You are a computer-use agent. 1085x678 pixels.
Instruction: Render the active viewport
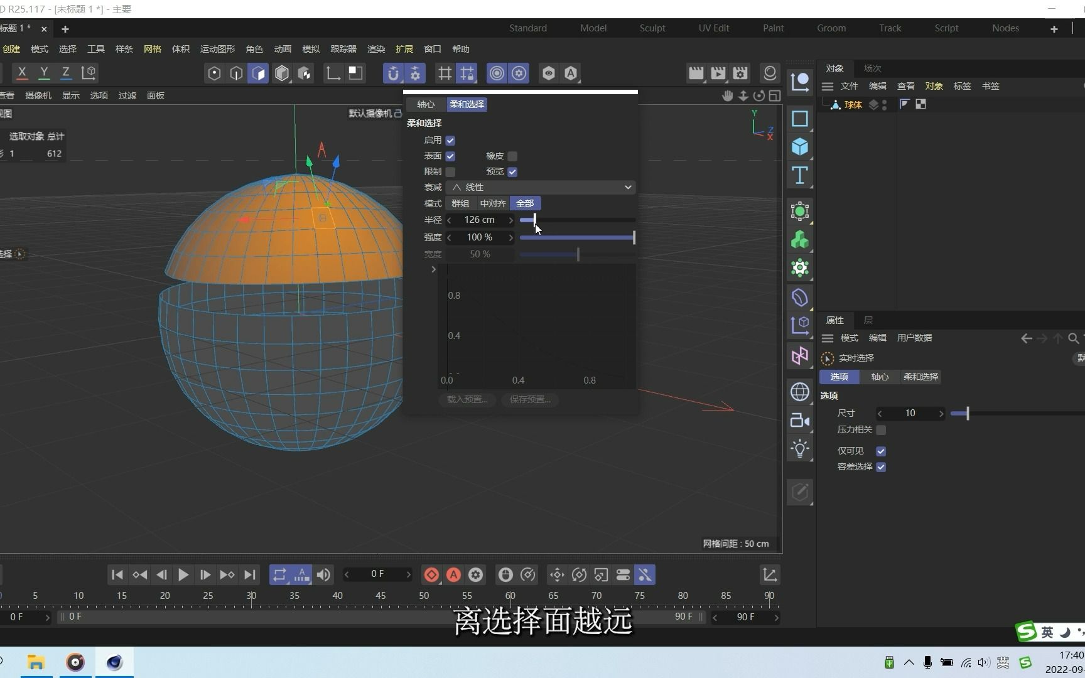click(696, 73)
